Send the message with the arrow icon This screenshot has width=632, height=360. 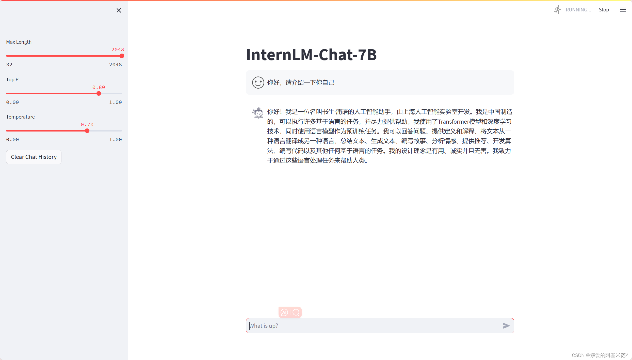click(506, 326)
